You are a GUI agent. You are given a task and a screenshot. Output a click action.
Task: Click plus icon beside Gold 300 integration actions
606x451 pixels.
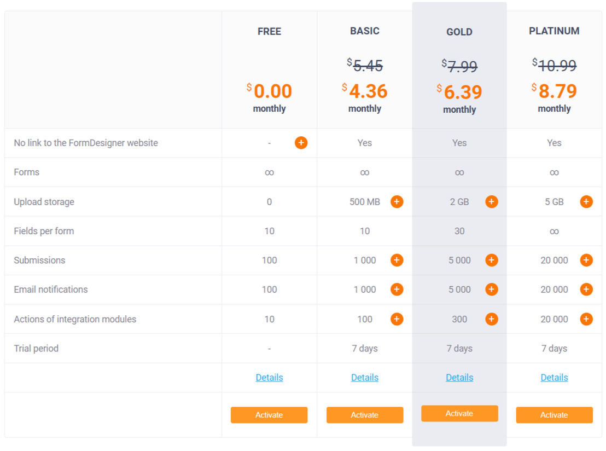pyautogui.click(x=491, y=319)
